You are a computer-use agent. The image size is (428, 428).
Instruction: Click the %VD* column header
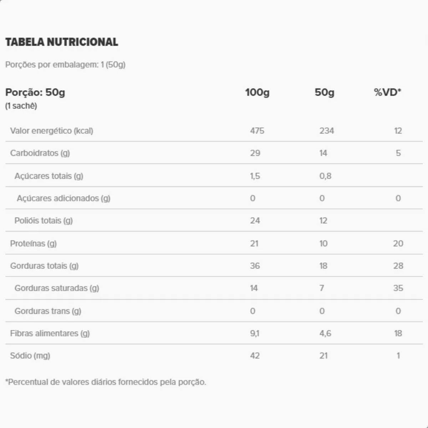tap(387, 92)
